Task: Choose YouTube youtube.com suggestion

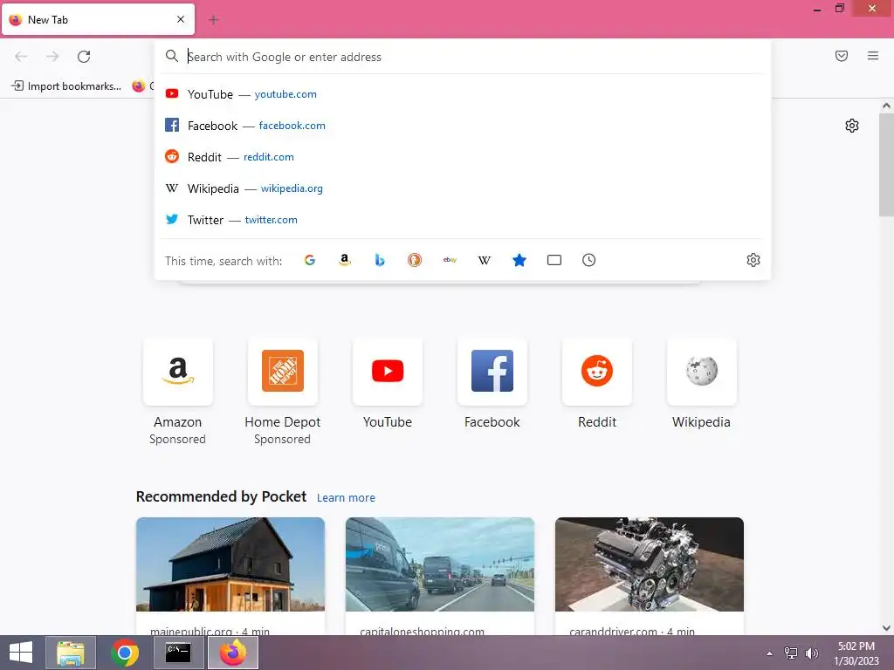Action: click(463, 94)
